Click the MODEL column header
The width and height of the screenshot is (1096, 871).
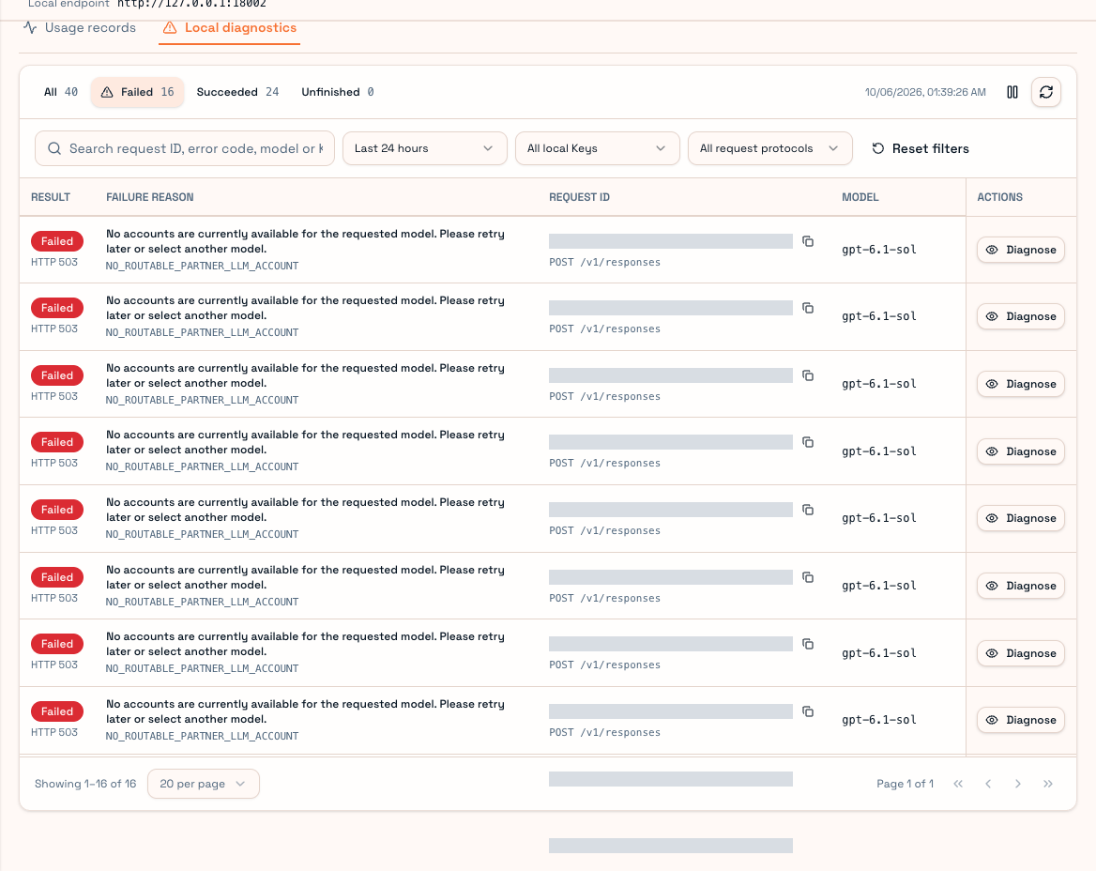860,197
